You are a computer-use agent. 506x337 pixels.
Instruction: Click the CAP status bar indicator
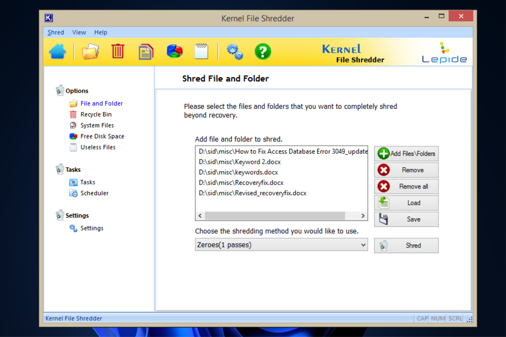[422, 318]
